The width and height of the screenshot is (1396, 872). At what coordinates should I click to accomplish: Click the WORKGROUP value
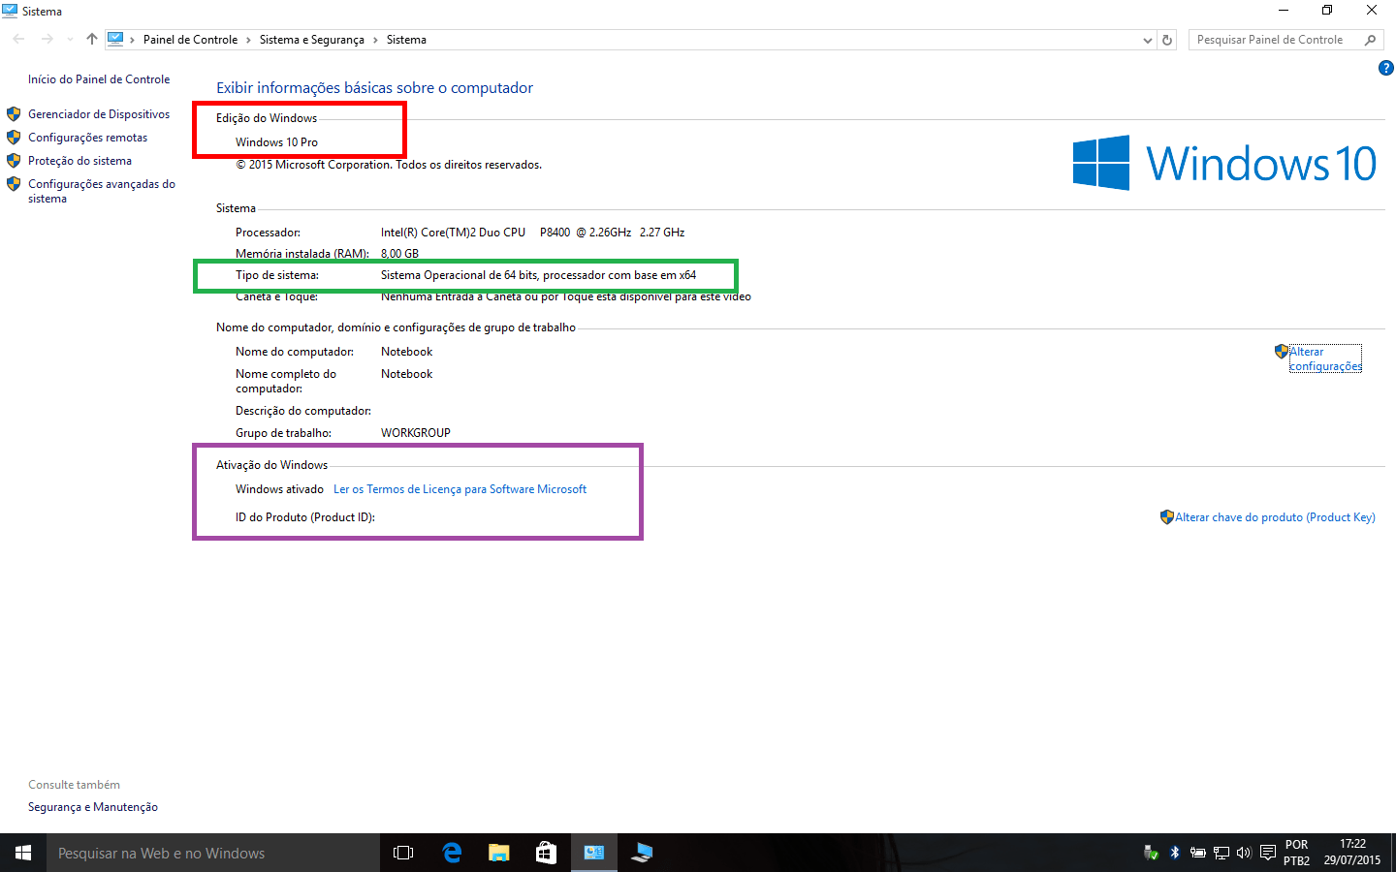coord(416,433)
